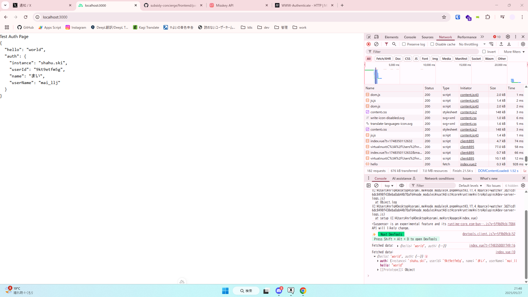Open Chrome from the taskbar
Image resolution: width=528 pixels, height=297 pixels.
point(303,291)
